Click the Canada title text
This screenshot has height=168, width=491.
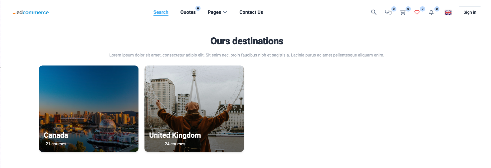pos(56,135)
